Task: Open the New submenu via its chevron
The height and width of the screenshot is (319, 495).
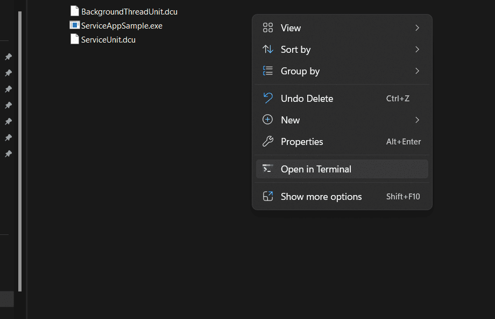Action: point(417,120)
